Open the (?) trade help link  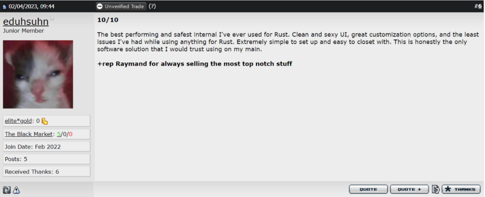click(x=152, y=6)
